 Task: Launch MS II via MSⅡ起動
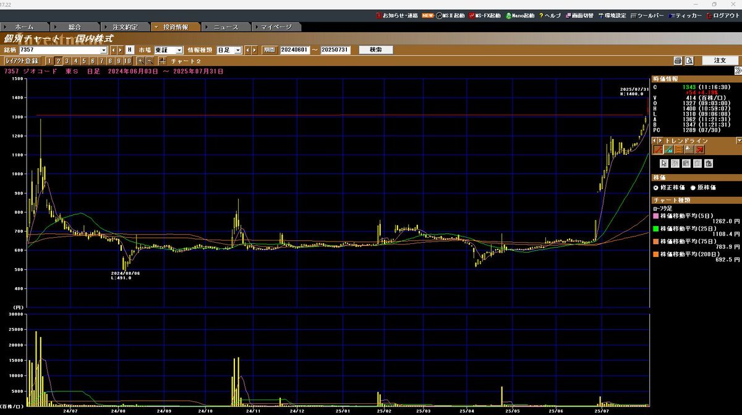point(450,15)
